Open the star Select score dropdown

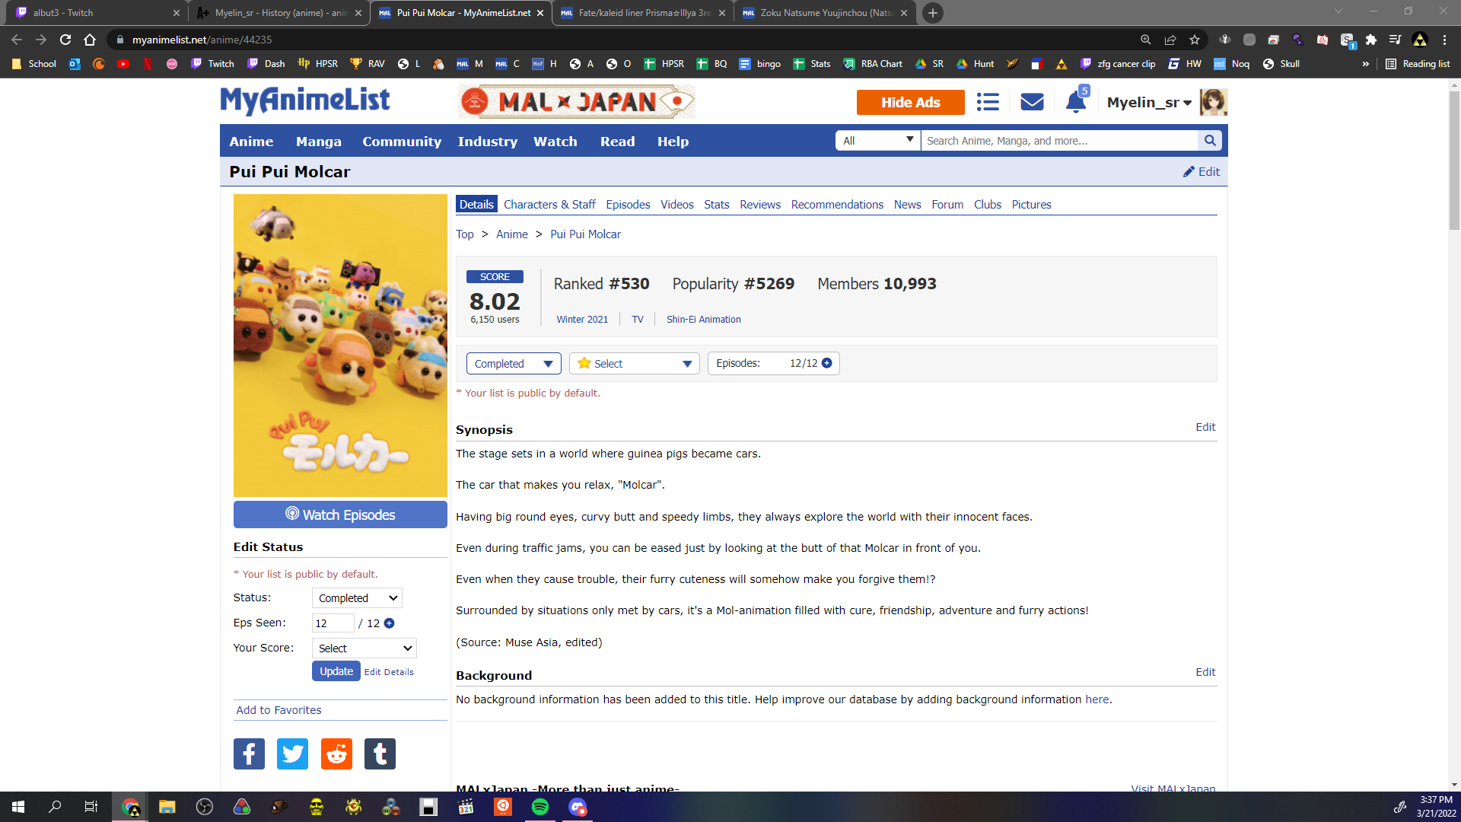(634, 364)
